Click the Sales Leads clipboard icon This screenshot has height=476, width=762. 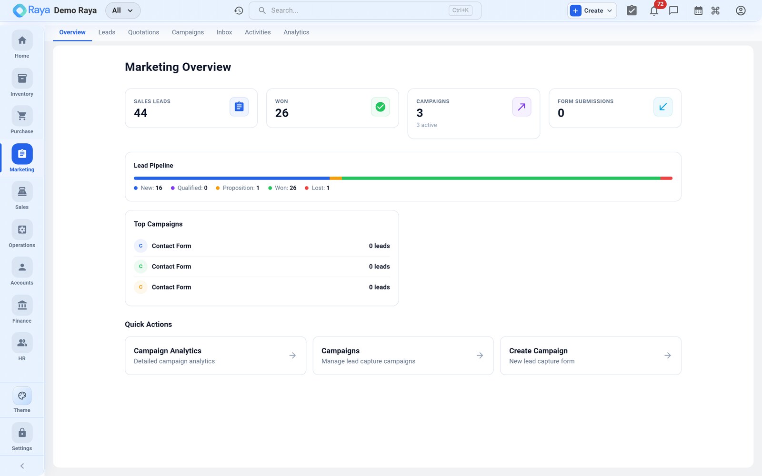pyautogui.click(x=239, y=107)
